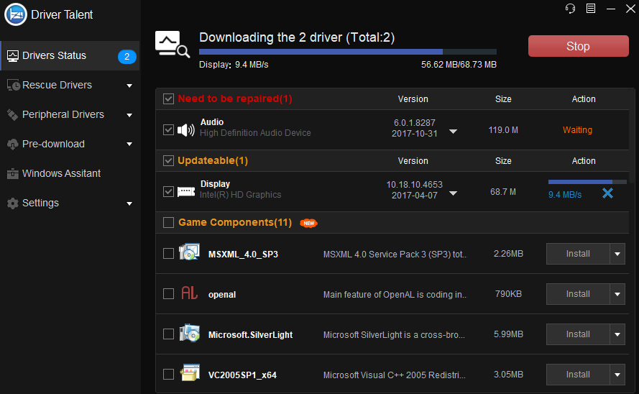Expand the Settings submenu arrow

click(x=129, y=203)
